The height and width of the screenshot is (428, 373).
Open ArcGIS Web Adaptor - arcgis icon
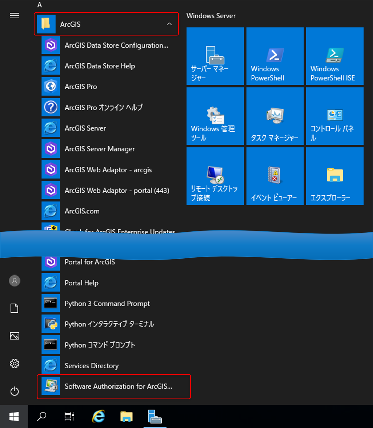click(x=51, y=170)
